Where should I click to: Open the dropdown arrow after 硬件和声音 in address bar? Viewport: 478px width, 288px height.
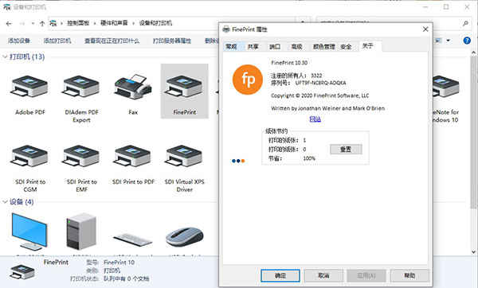[x=133, y=23]
